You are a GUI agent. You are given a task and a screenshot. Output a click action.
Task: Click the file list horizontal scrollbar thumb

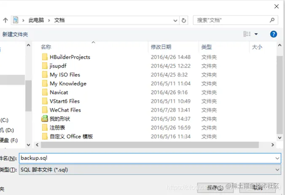point(150,145)
